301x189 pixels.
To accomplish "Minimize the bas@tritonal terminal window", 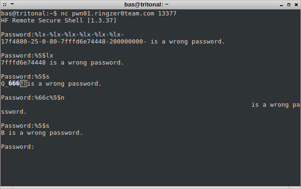I will point(281,5).
